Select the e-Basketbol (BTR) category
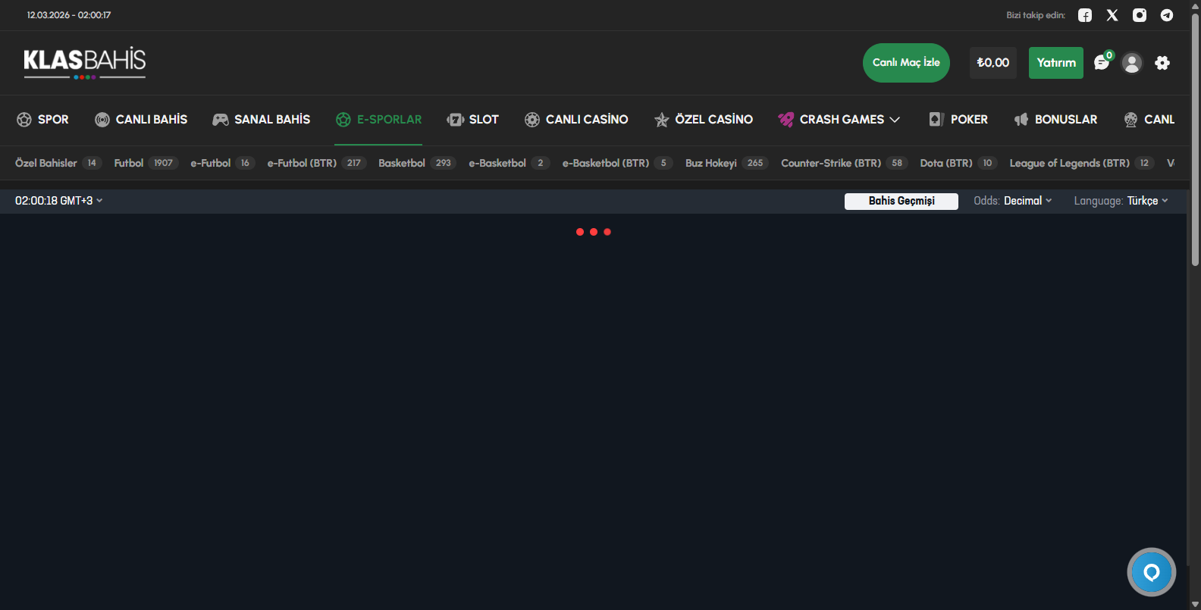This screenshot has height=610, width=1201. point(617,163)
